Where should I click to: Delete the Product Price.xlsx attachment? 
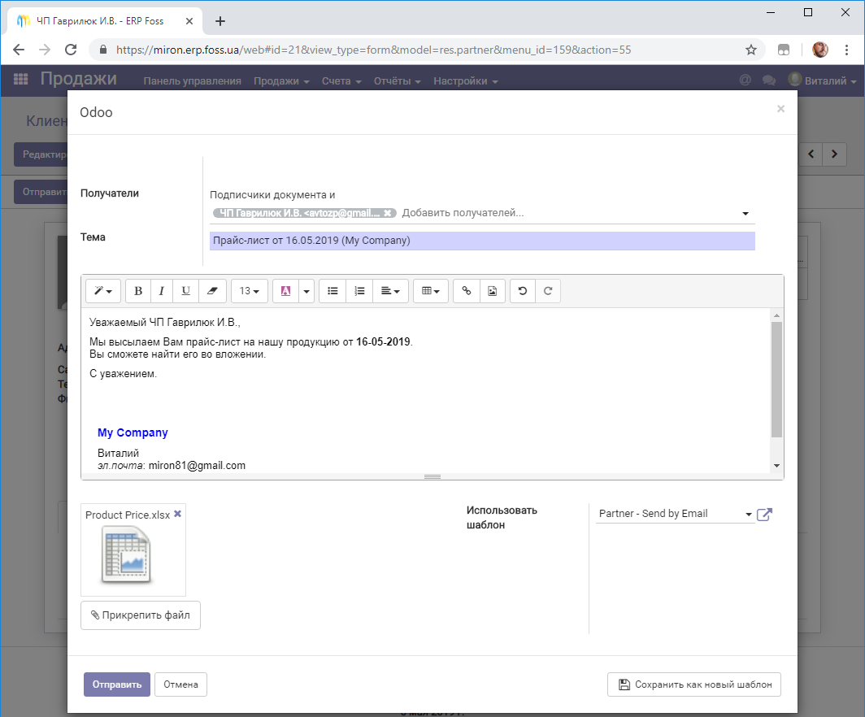(x=177, y=514)
